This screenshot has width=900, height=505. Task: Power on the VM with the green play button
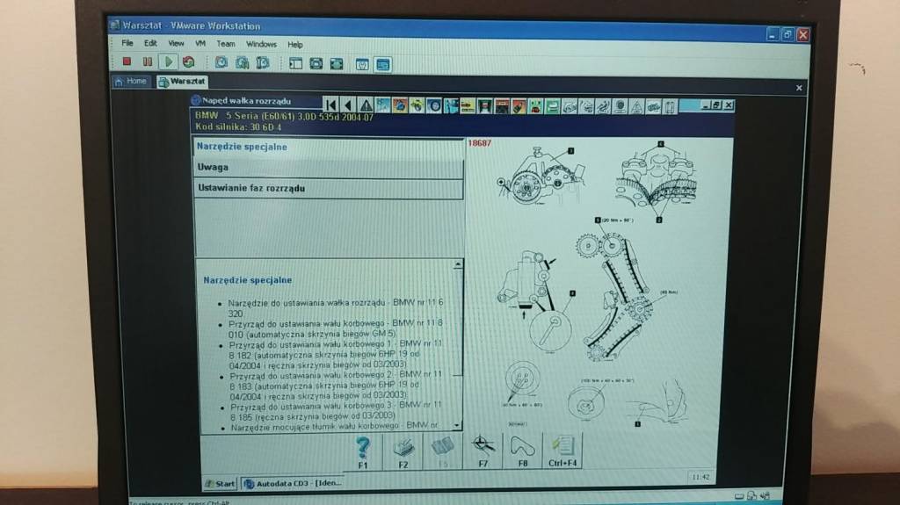pos(168,61)
